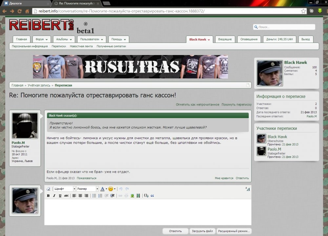Screen dimensions: 328x236
Task: Open the Главная navigation tab
Action: (22, 39)
